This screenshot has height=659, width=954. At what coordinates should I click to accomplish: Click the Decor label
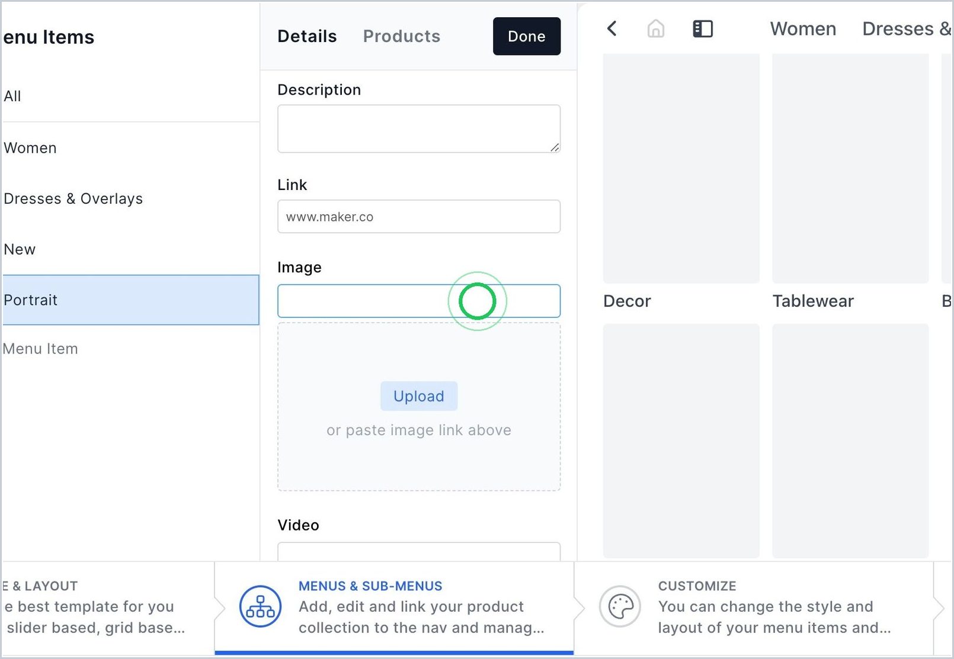click(627, 301)
